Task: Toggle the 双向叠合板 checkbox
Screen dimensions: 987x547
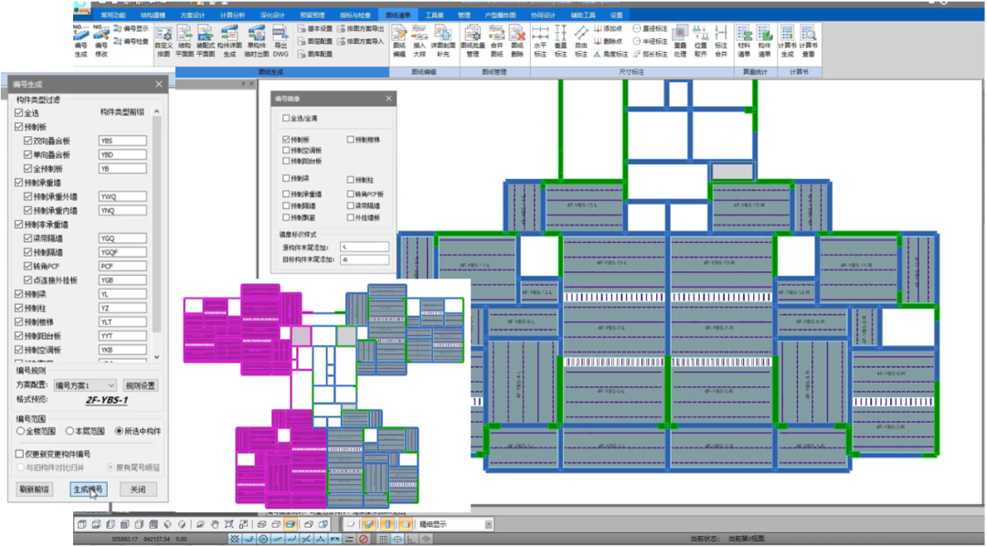Action: point(28,142)
